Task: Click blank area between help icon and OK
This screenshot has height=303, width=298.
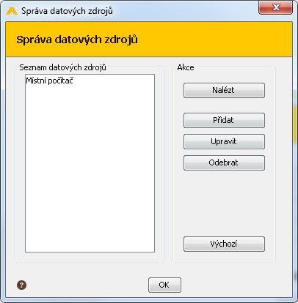Action: point(87,285)
